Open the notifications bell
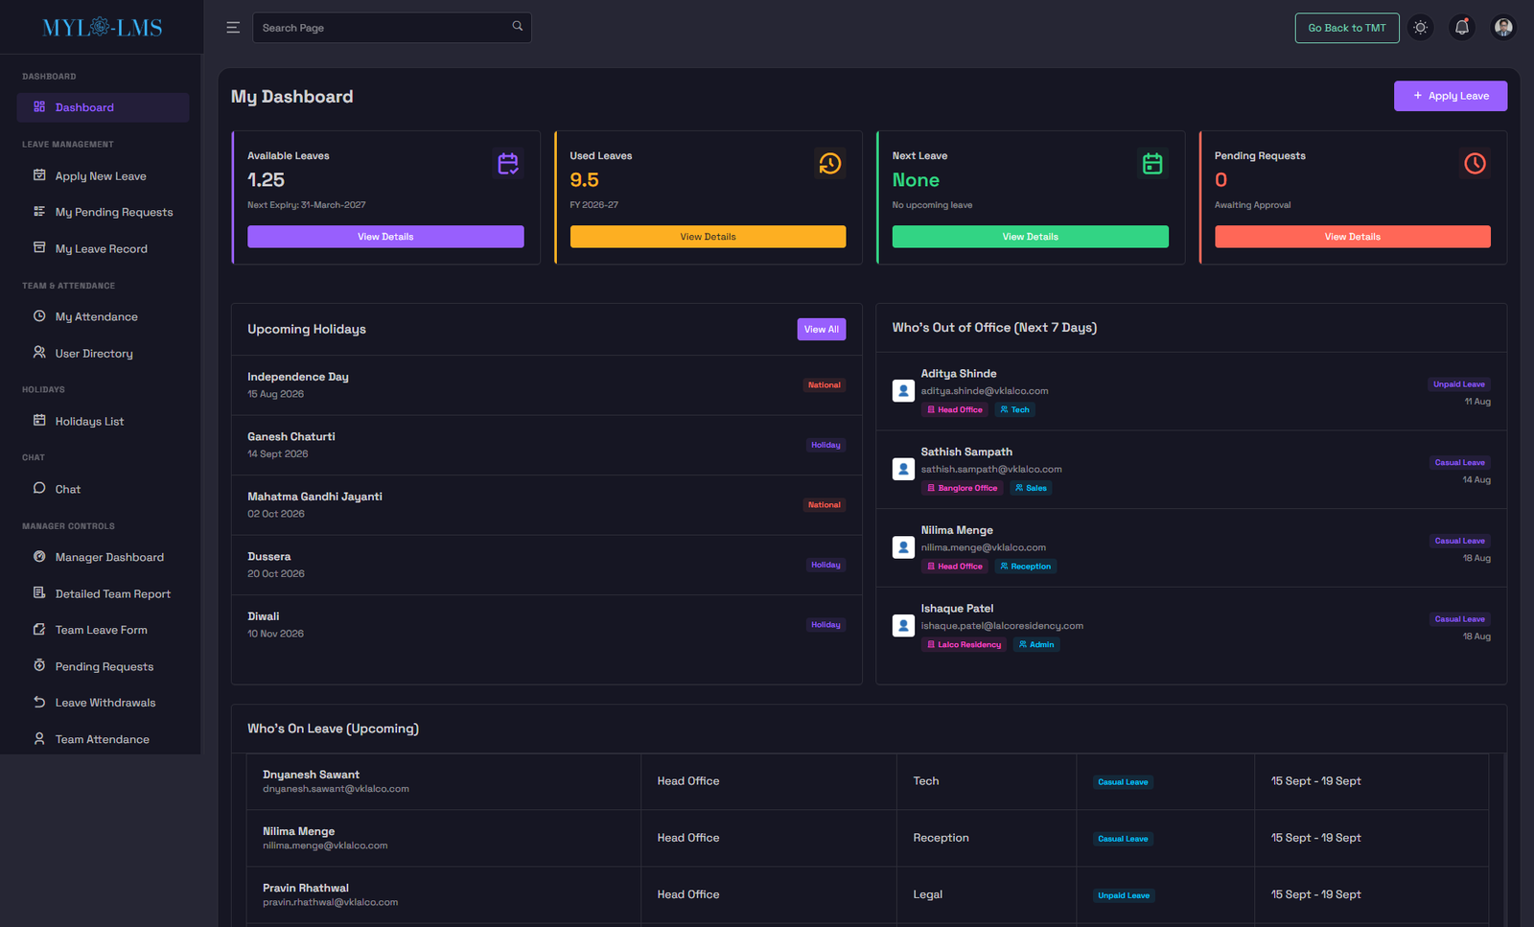 click(1462, 28)
